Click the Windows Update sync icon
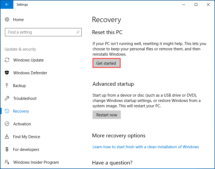This screenshot has height=169, width=215. 7,60
